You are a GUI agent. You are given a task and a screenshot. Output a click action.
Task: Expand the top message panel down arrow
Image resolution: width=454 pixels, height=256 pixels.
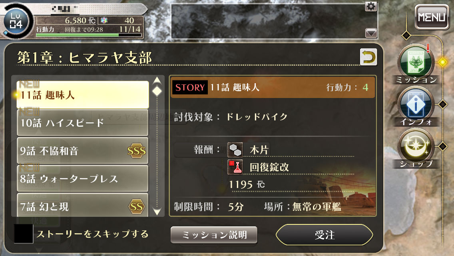pos(371,33)
